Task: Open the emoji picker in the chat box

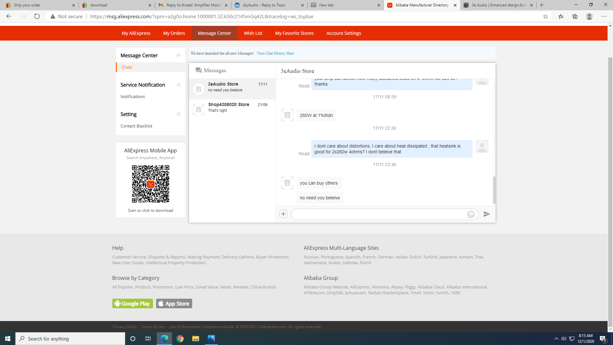Action: (471, 214)
